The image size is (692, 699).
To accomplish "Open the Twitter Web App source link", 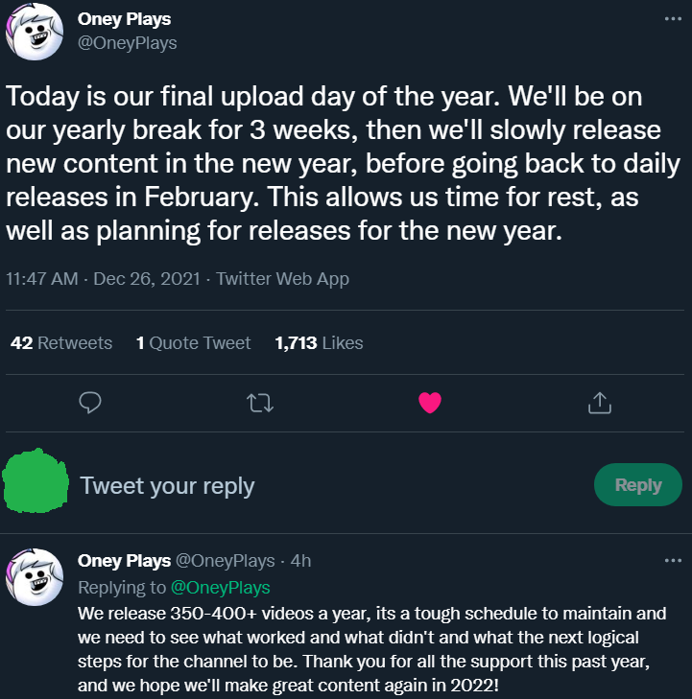I will click(282, 279).
